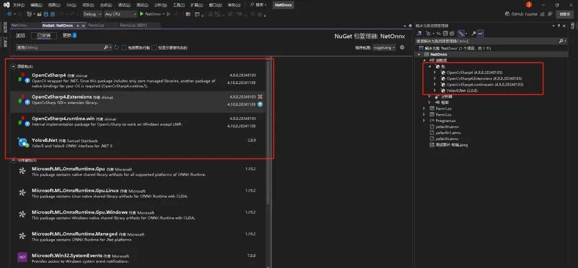Click the update arrow icon for OpenCvSharp4.Extensions
Screen dimensions: 578x268
(260, 104)
